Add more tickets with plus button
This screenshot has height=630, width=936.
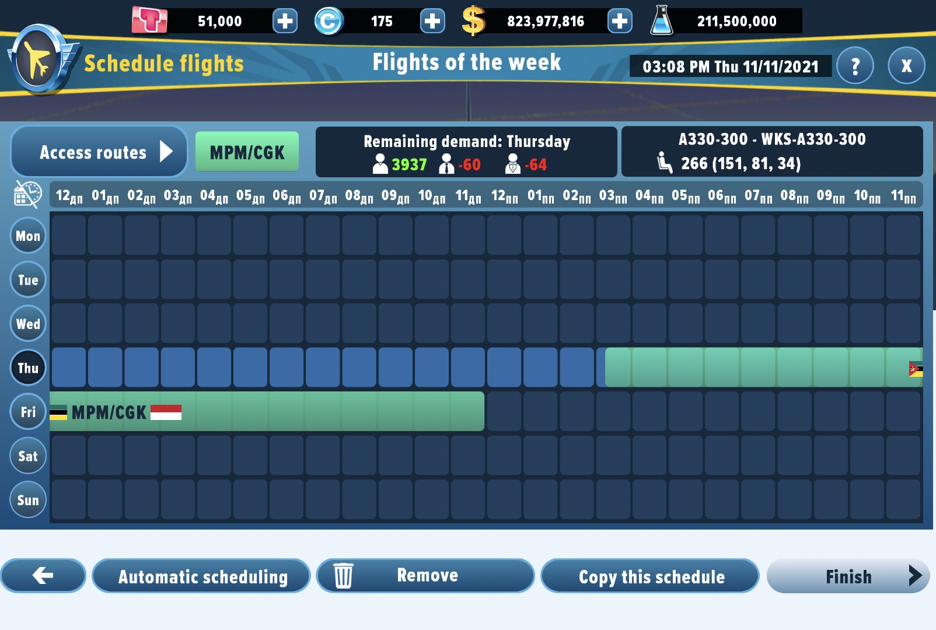[x=285, y=22]
